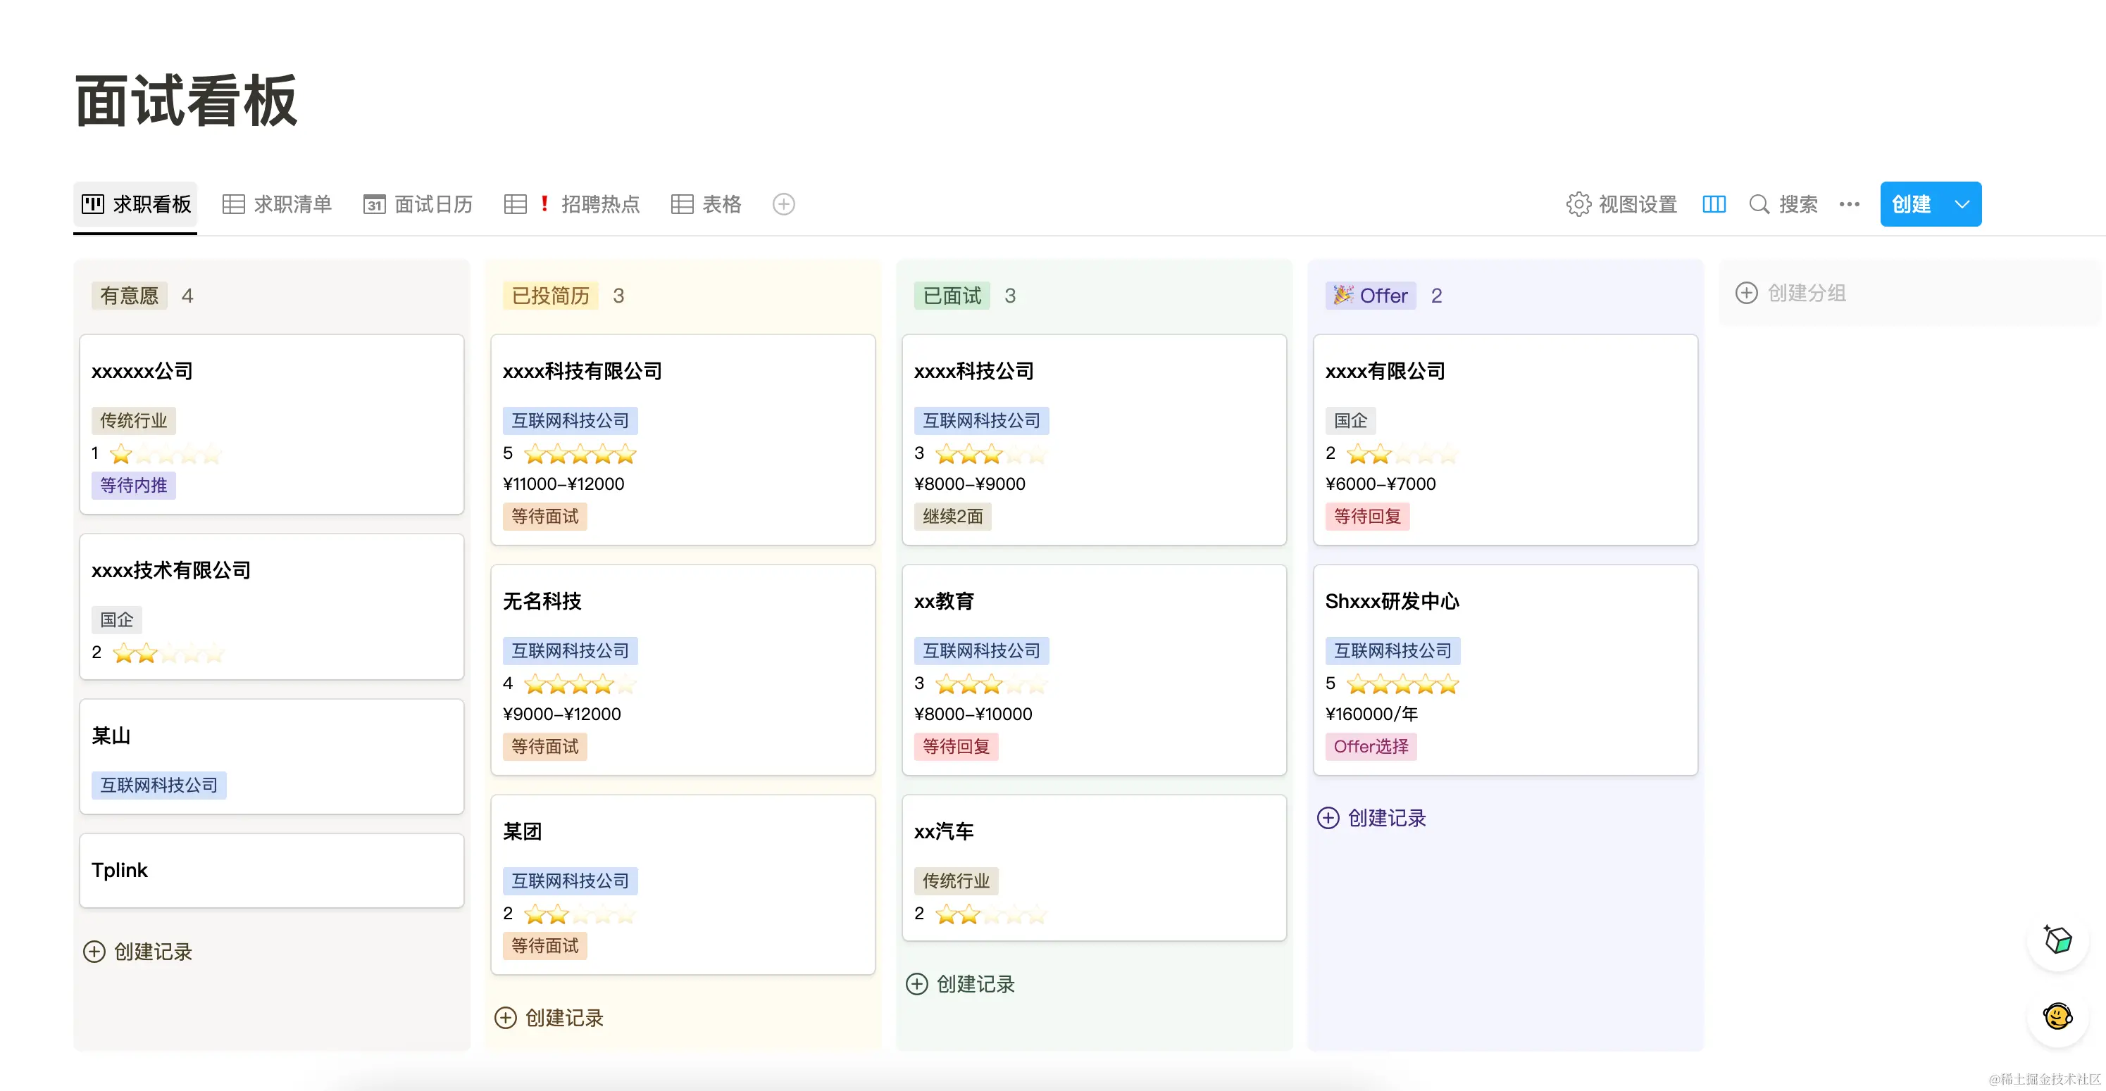Open the 无名科技 card
This screenshot has height=1091, width=2106.
[683, 670]
